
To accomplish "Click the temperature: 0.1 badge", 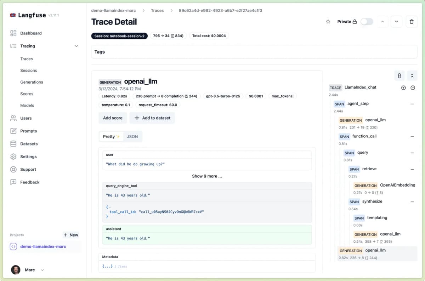I will [116, 105].
